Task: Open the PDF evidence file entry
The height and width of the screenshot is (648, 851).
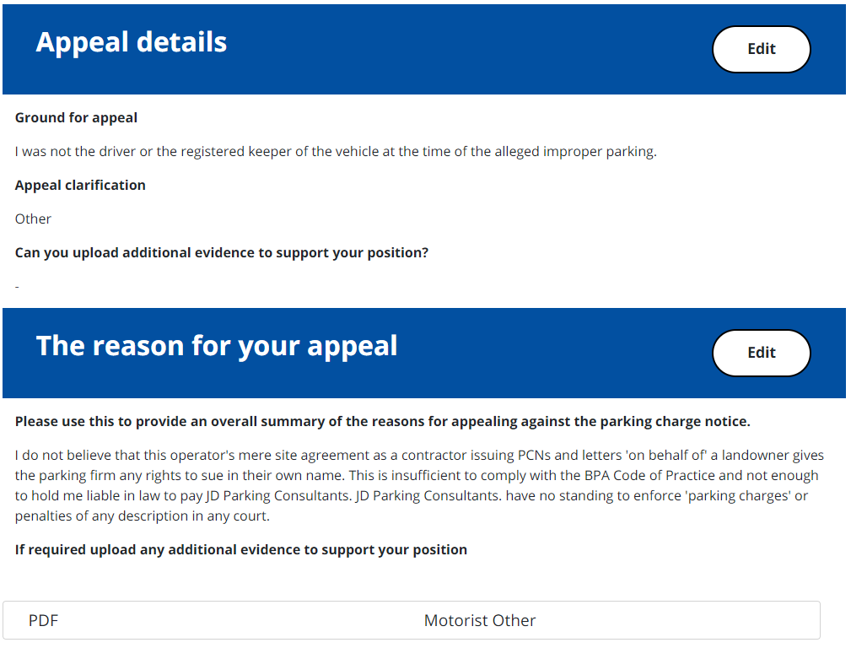Action: [44, 621]
